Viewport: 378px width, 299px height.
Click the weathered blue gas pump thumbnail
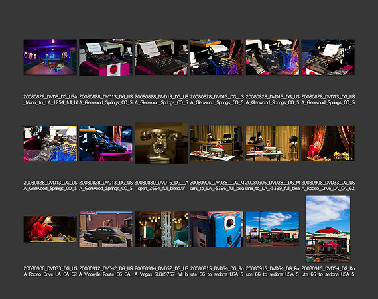(217, 229)
